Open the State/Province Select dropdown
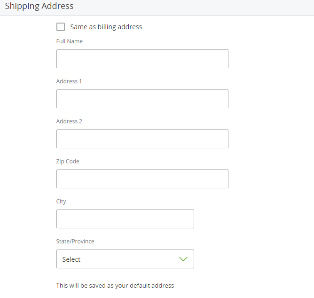The height and width of the screenshot is (298, 314). [125, 259]
